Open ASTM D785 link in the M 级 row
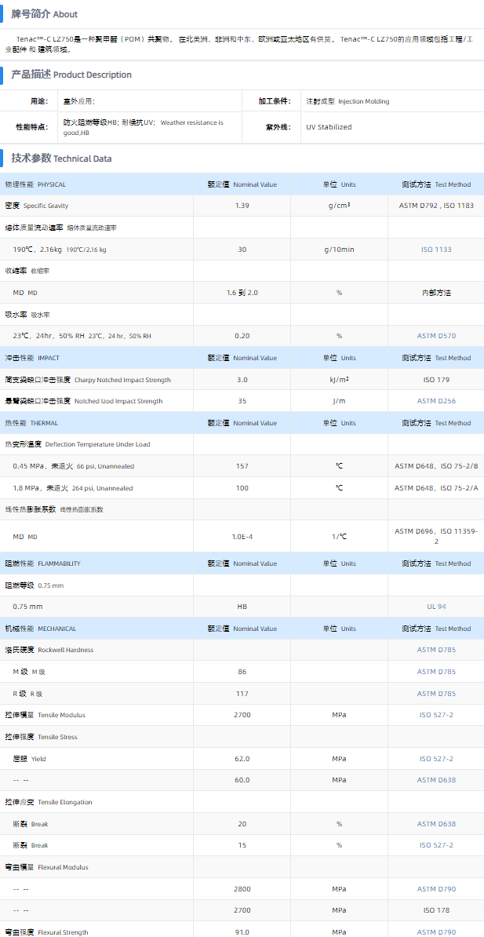 (x=436, y=672)
